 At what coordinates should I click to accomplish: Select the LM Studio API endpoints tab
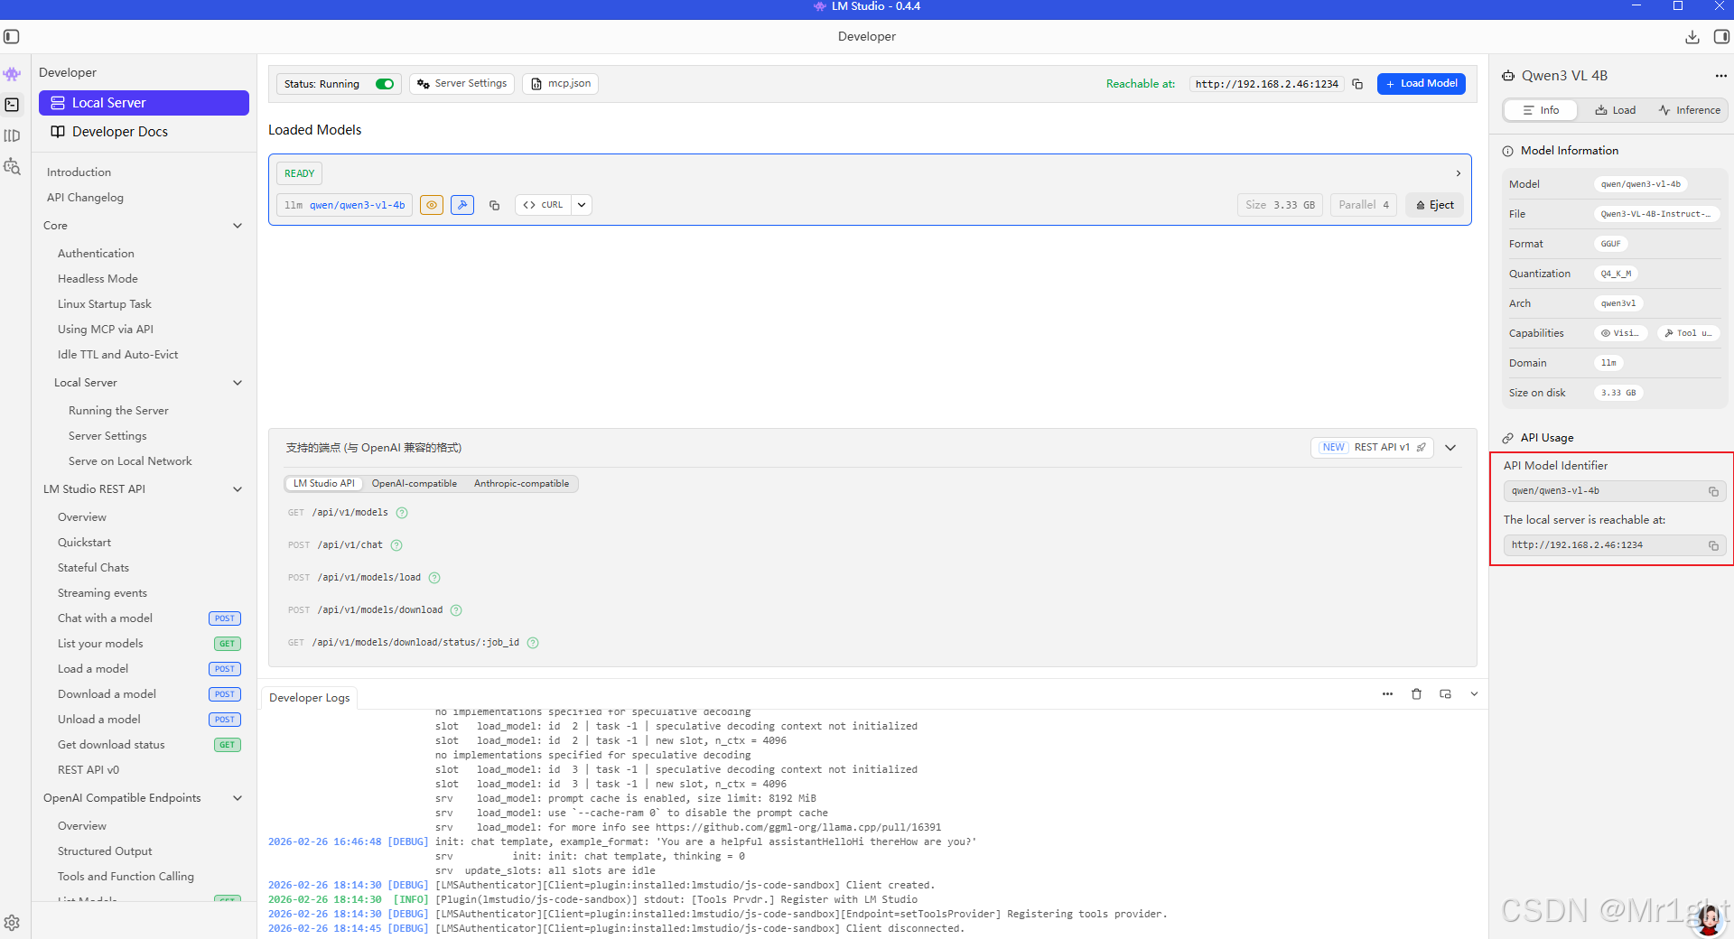[x=323, y=484]
